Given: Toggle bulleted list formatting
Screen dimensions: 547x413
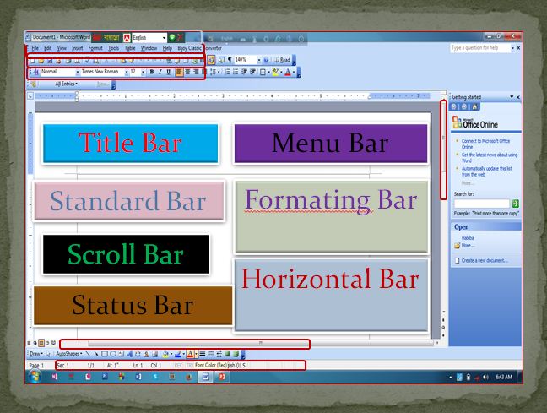Looking at the screenshot, I should click(x=236, y=72).
